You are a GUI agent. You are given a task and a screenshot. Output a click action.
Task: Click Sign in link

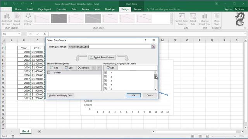228,9
